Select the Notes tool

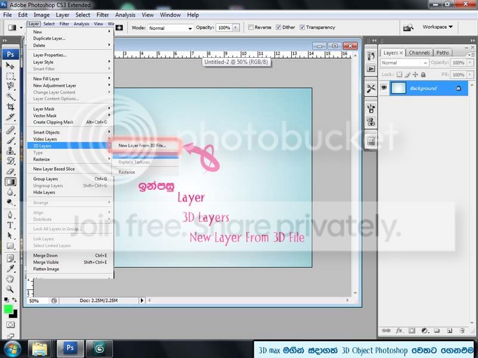point(10,258)
